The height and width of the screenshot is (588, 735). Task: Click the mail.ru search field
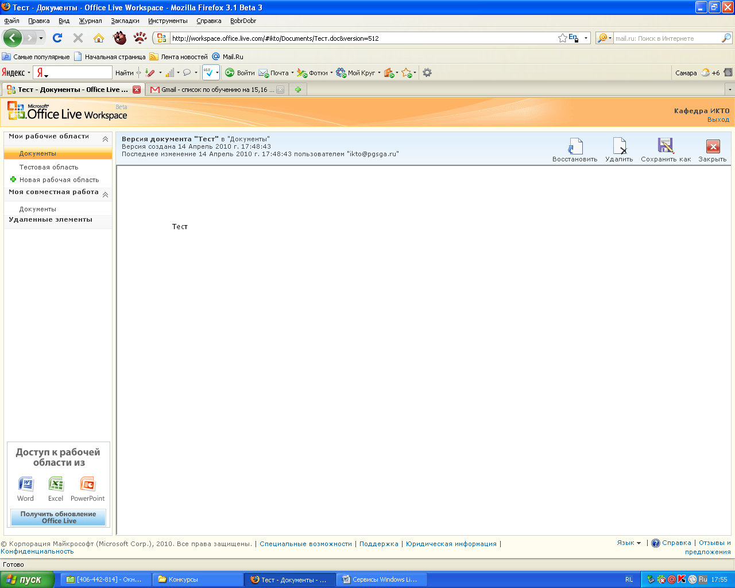pyautogui.click(x=667, y=38)
